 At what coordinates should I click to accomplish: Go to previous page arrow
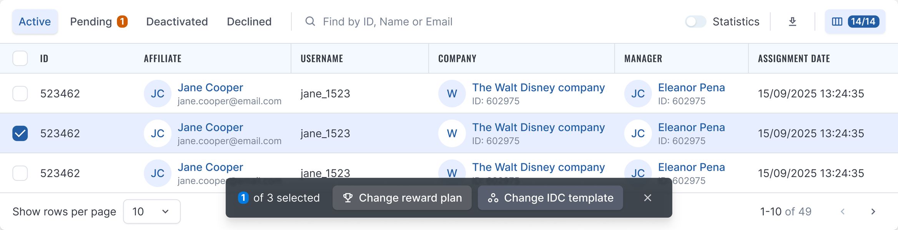coord(843,212)
